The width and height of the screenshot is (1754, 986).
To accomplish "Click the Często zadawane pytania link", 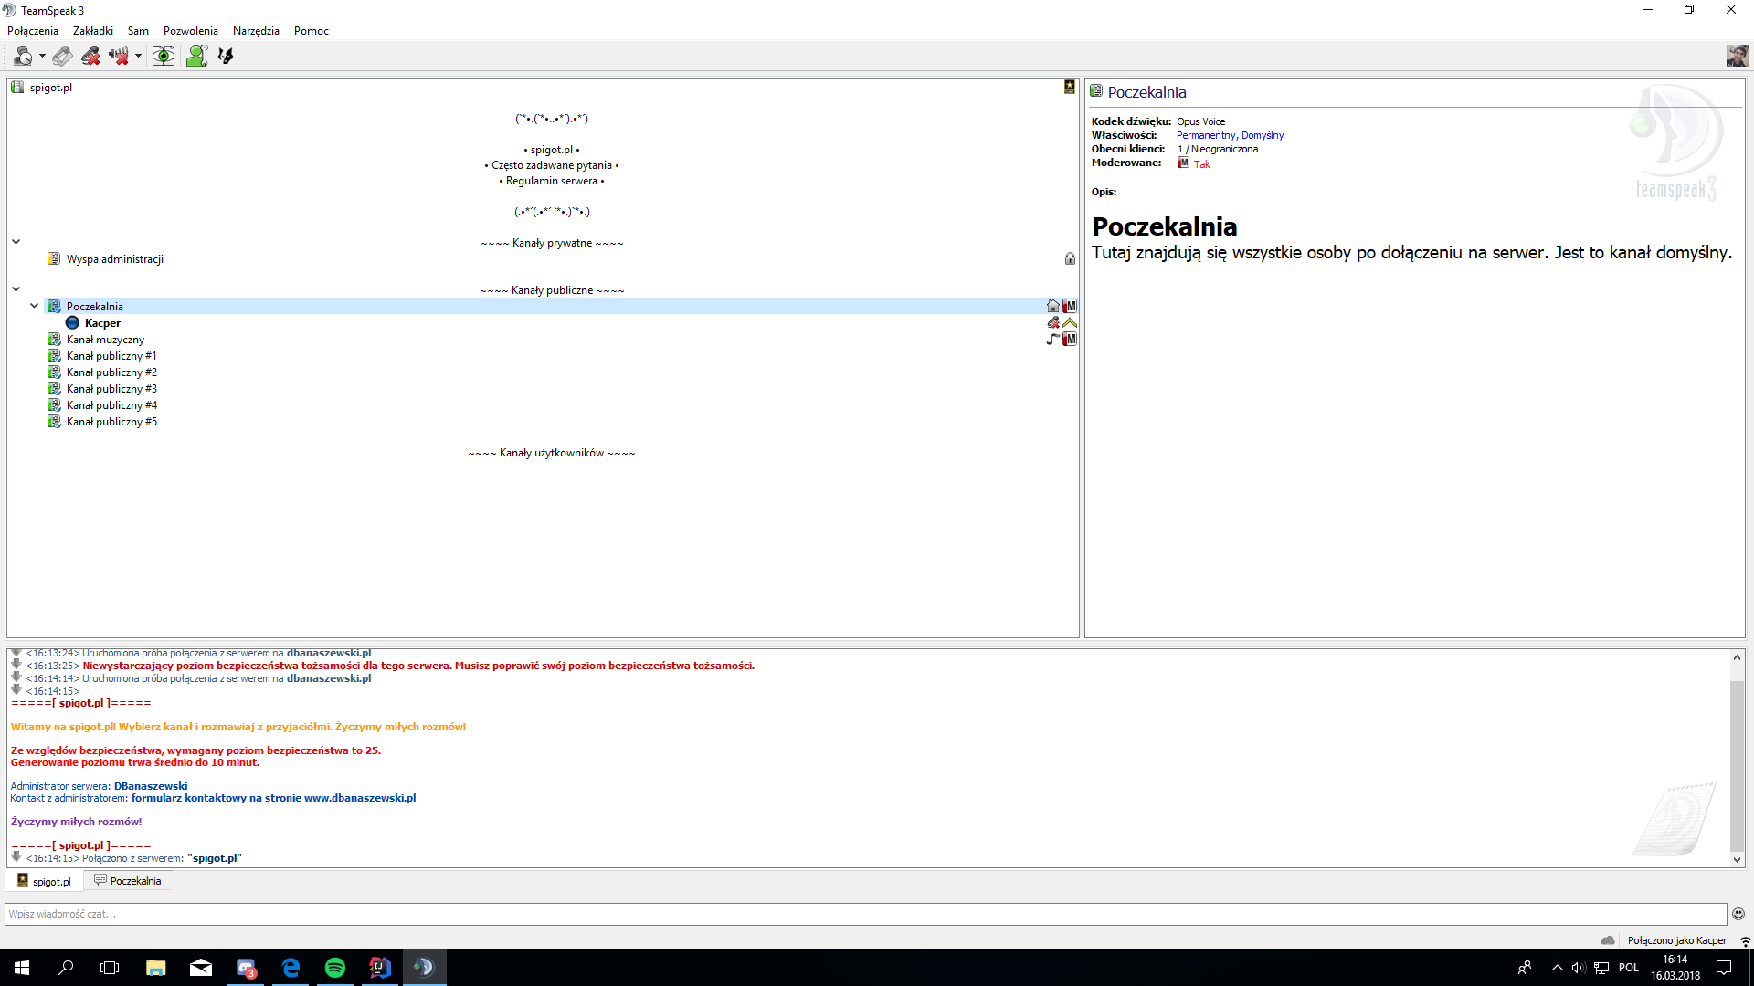I will point(552,165).
